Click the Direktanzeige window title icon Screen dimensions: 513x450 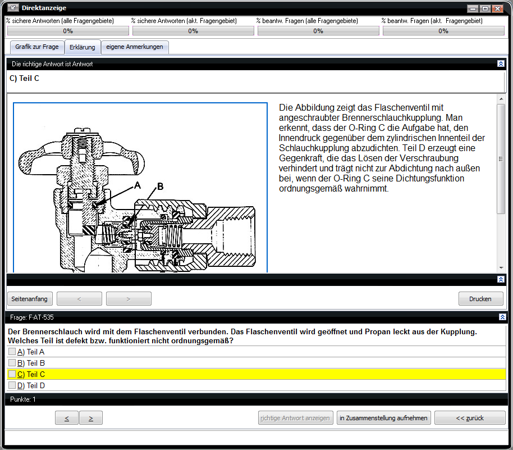13,7
